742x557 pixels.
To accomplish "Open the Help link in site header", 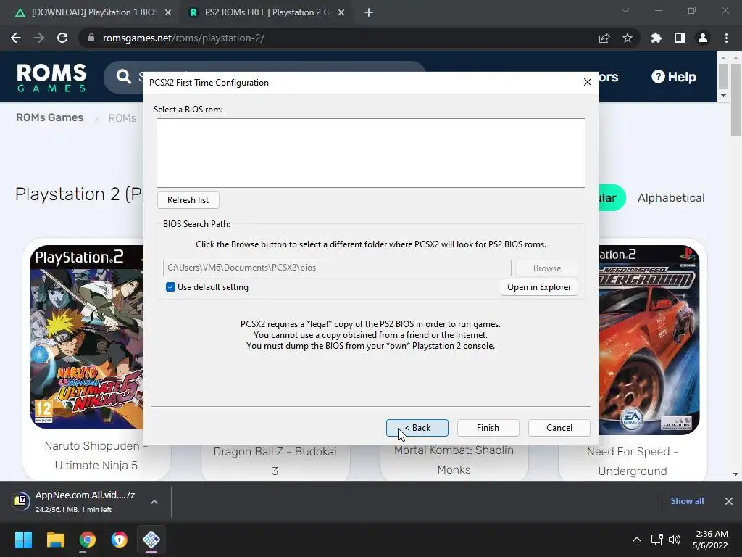I will (x=674, y=77).
